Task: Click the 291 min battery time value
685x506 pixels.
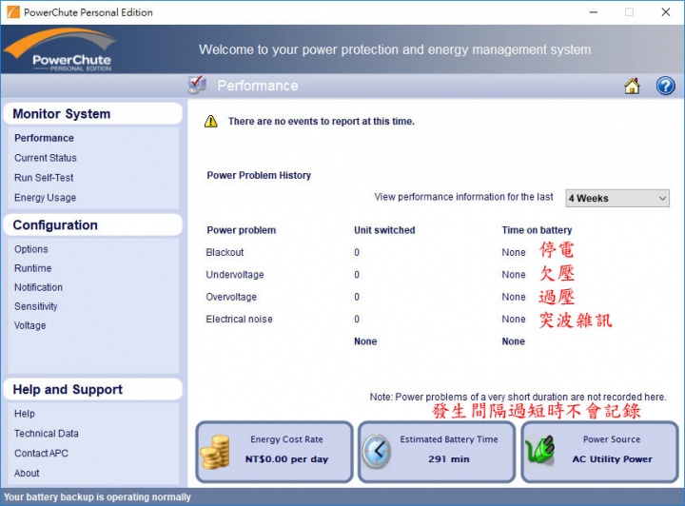Action: coord(449,459)
